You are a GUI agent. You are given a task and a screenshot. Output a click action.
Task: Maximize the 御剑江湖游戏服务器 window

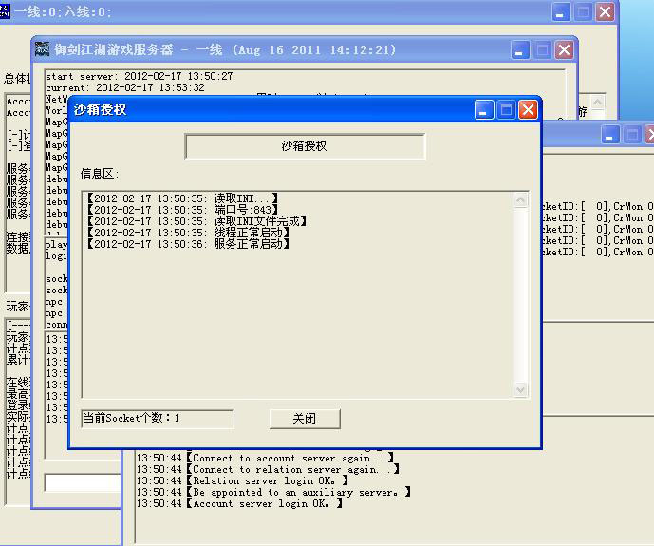(x=542, y=49)
